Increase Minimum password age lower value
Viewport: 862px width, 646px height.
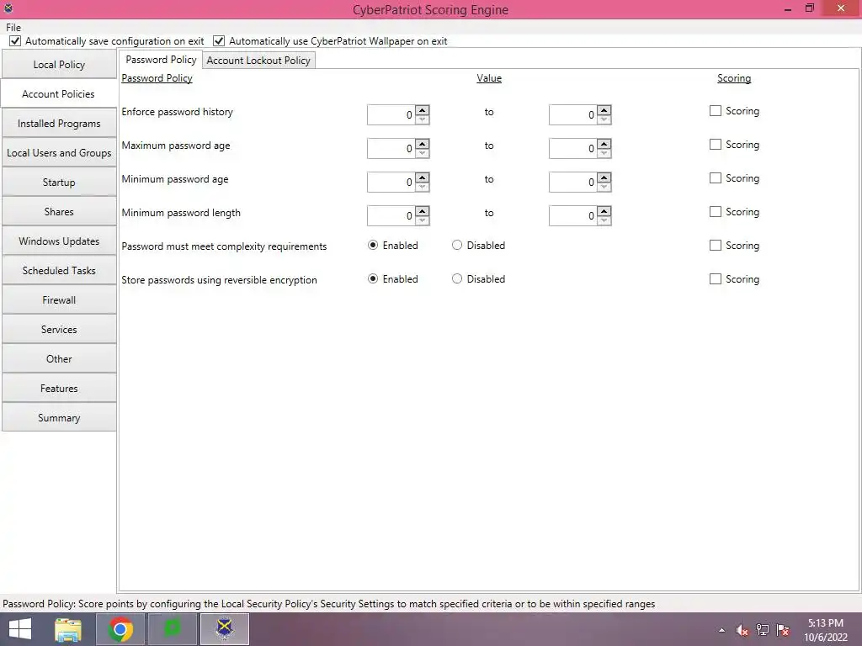pos(423,177)
